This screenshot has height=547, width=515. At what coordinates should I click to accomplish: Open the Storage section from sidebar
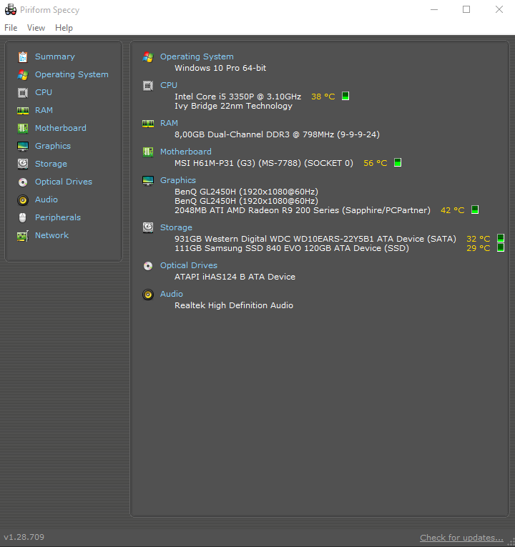point(51,164)
